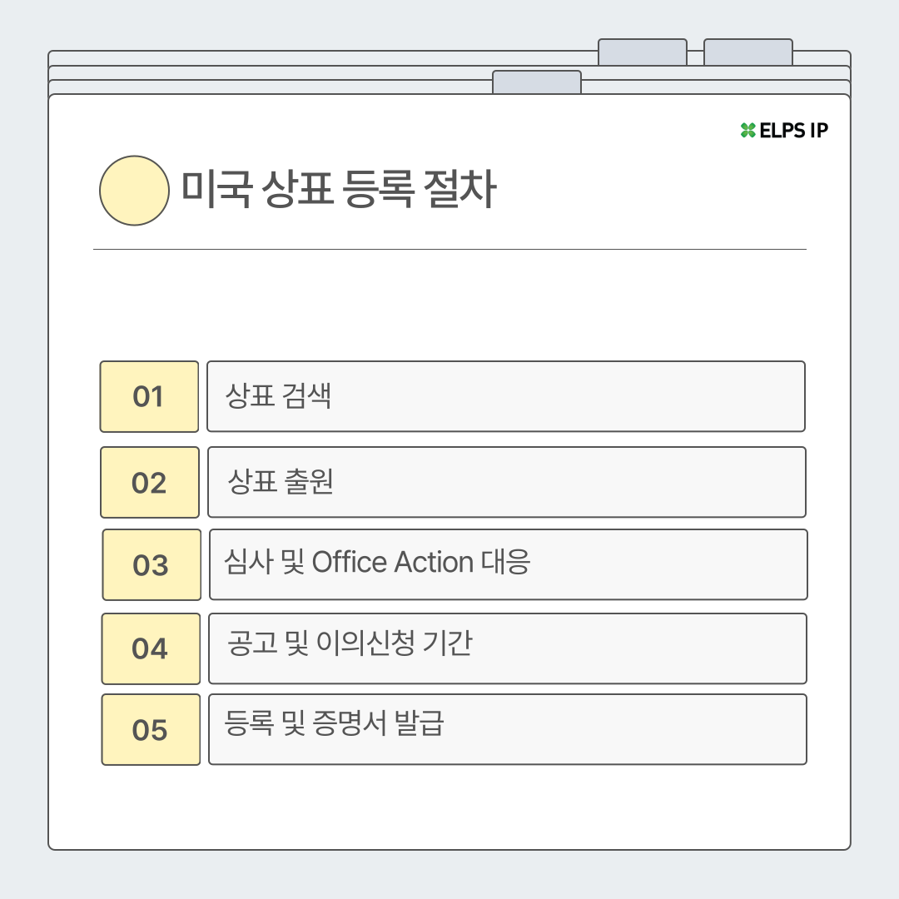Click the green clover ELPS IP icon
Screen dimensions: 899x899
tap(748, 130)
